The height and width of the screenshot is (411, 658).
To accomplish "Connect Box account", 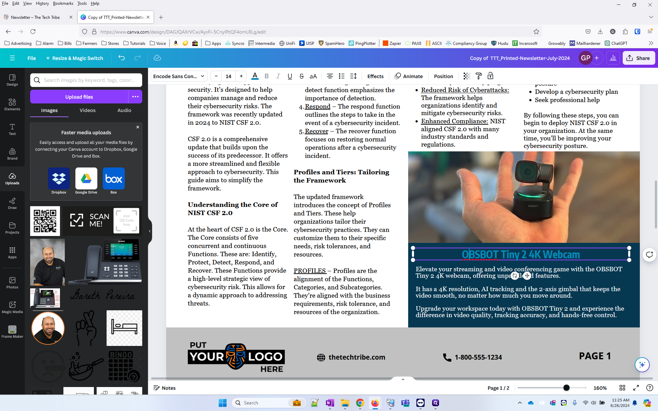I will point(113,181).
